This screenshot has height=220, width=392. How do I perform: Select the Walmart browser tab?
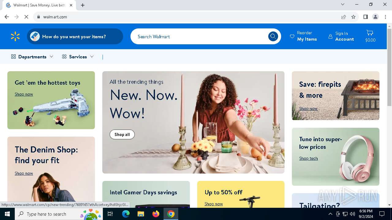tap(39, 5)
